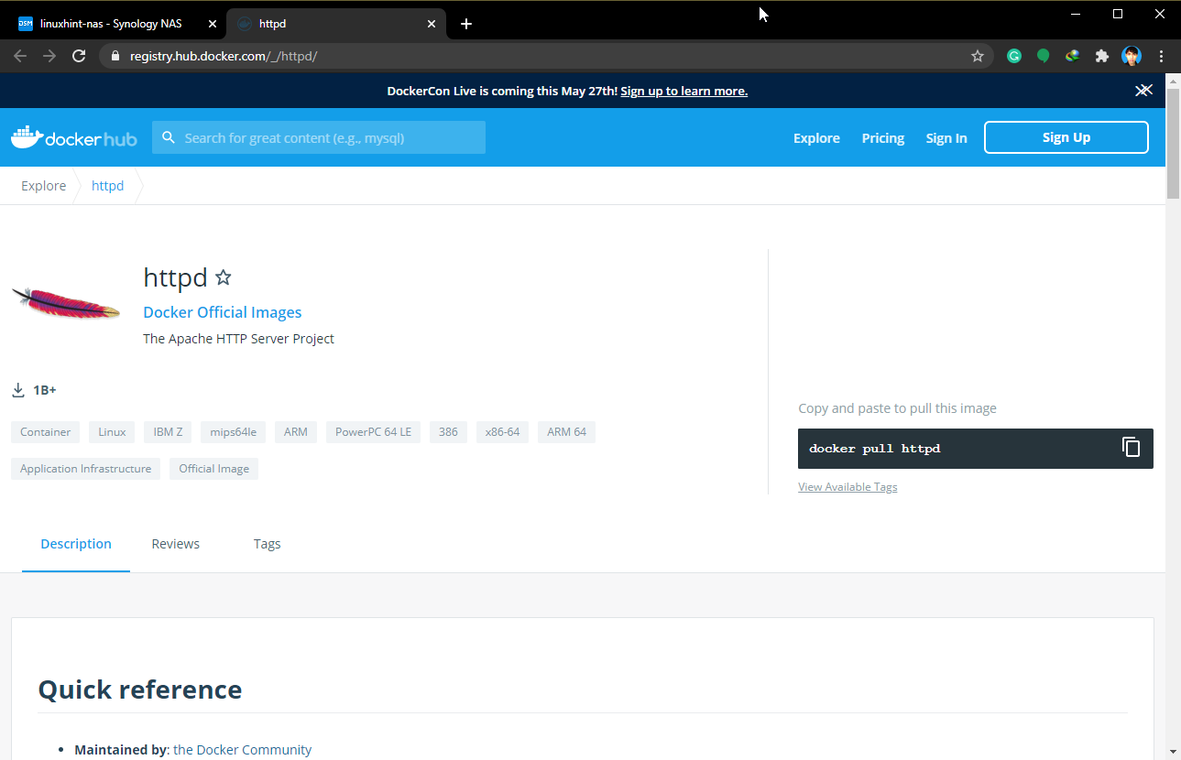This screenshot has width=1181, height=760.
Task: Click Explore in the breadcrumb
Action: [44, 186]
